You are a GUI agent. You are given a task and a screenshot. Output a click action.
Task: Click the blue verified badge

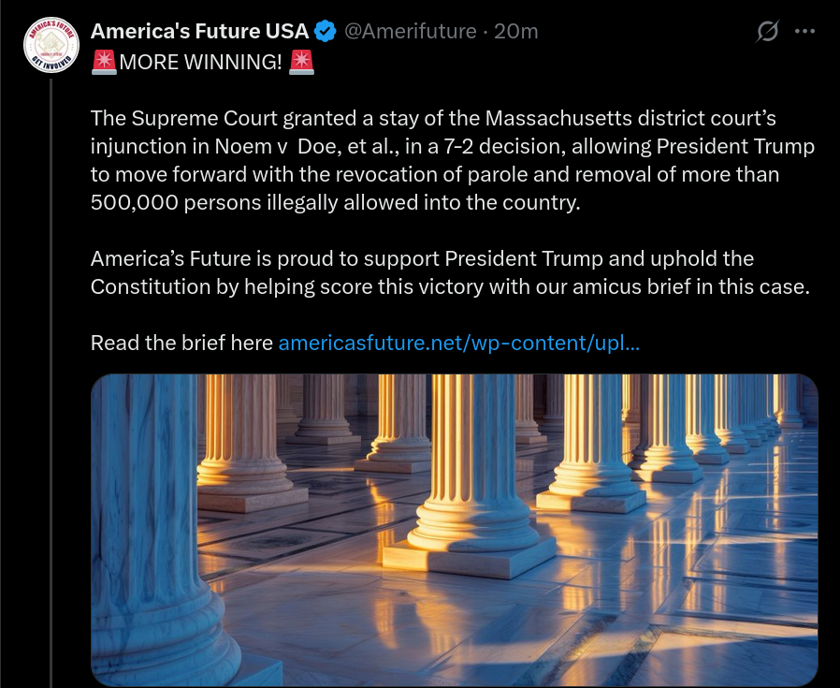[x=325, y=31]
